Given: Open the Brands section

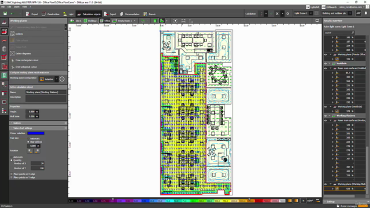Looking at the screenshot, I should click(149, 14).
